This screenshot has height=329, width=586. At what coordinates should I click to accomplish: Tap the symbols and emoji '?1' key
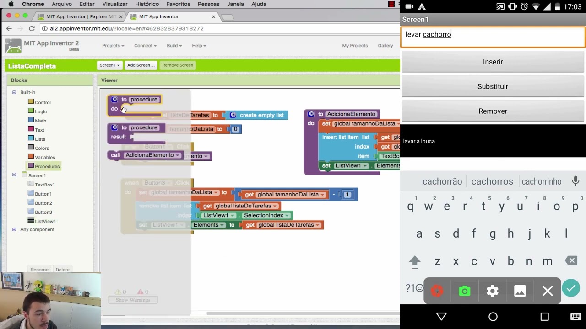coord(414,288)
